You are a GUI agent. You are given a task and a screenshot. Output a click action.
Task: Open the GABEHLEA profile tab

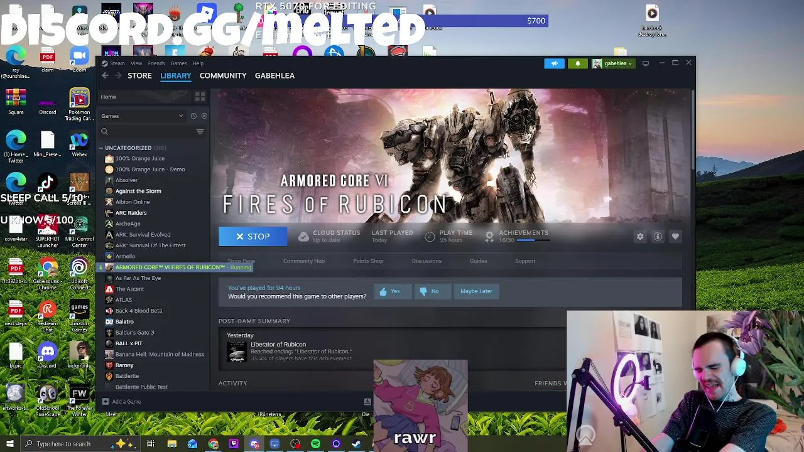tap(274, 75)
